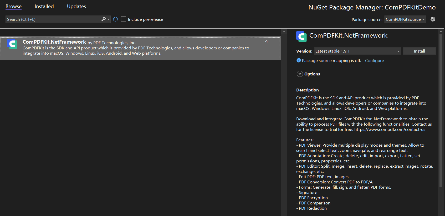Viewport: 445px width, 216px height.
Task: Switch to the Updates tab
Action: [76, 7]
